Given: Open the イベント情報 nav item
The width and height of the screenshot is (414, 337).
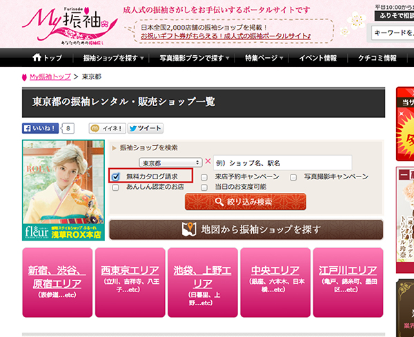Looking at the screenshot, I should coord(317,58).
